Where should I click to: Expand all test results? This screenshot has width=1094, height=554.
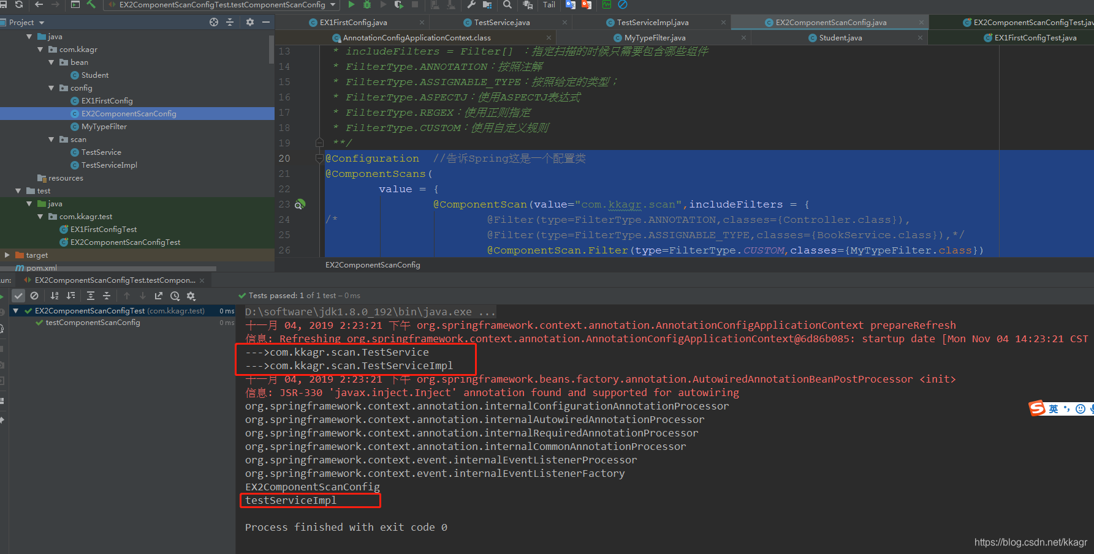coord(91,296)
